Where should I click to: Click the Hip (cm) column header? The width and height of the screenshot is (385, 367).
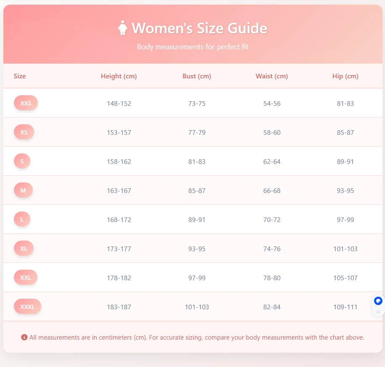(x=345, y=76)
